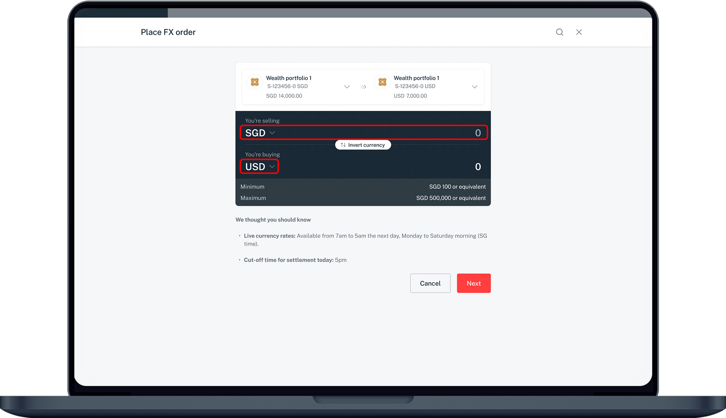The width and height of the screenshot is (726, 418).
Task: Click the swap arrows icon on Invert currency
Action: [343, 145]
